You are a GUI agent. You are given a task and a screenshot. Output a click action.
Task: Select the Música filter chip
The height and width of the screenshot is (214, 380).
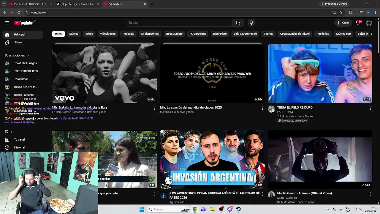[x=74, y=34]
